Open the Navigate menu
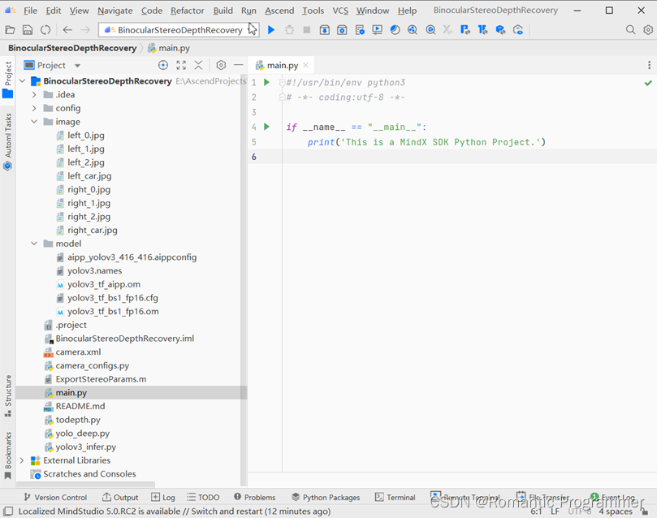 pos(115,11)
